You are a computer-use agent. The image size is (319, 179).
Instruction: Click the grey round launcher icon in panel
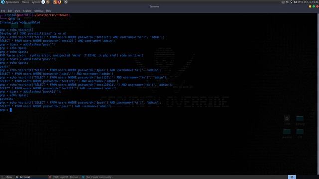[x=66, y=2]
